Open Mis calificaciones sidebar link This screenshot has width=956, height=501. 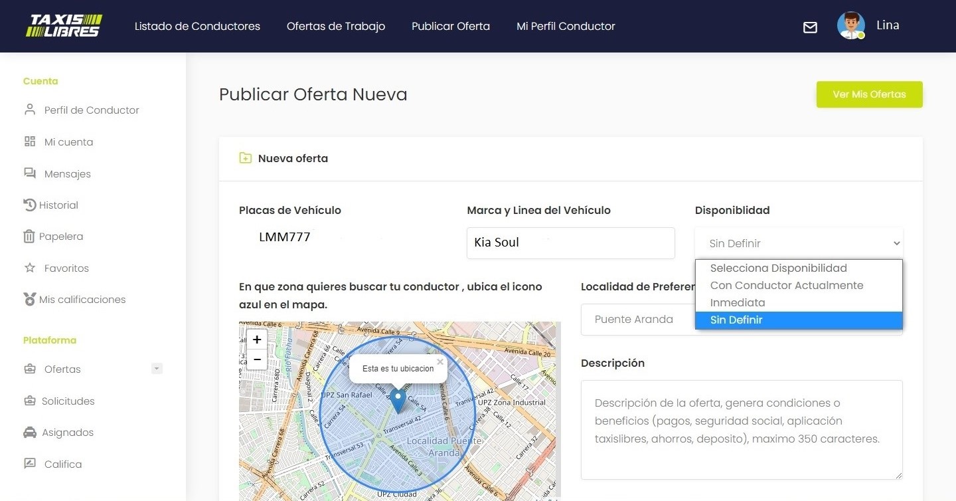coord(82,300)
